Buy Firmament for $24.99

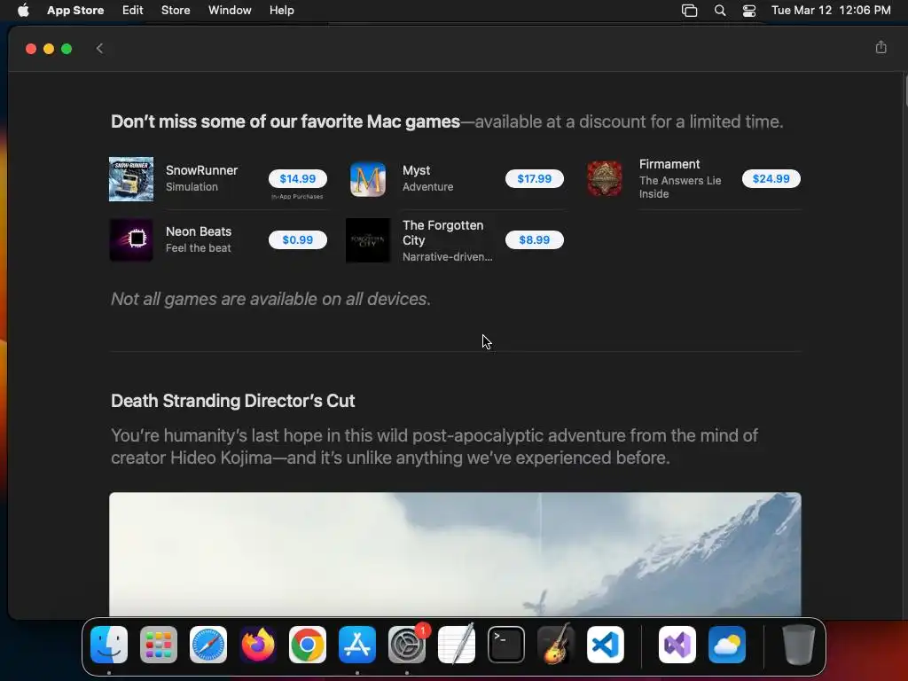pyautogui.click(x=771, y=179)
